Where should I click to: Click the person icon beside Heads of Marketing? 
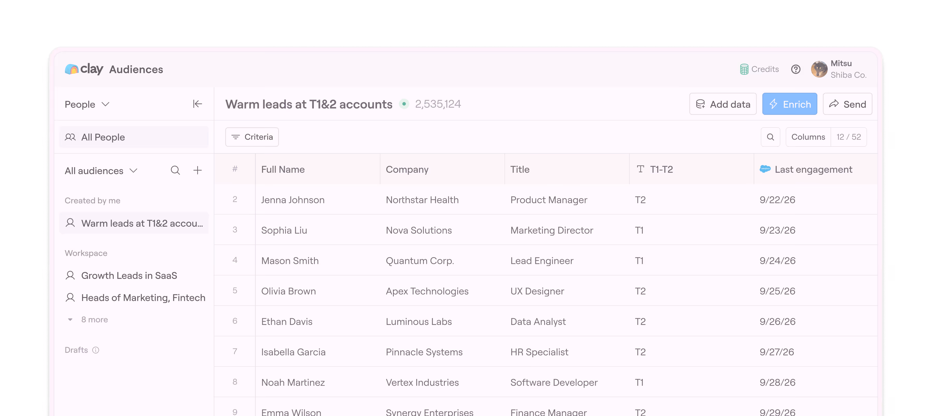tap(70, 298)
